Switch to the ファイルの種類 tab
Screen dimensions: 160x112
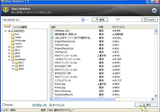coord(20,27)
